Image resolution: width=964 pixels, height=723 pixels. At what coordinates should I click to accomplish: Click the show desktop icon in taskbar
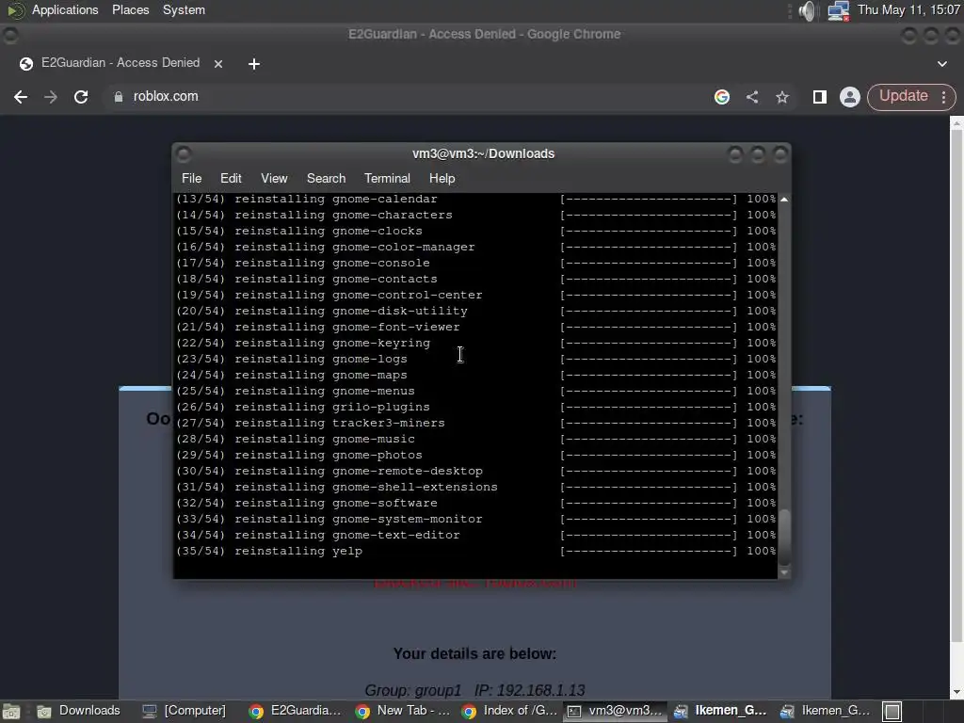click(11, 712)
